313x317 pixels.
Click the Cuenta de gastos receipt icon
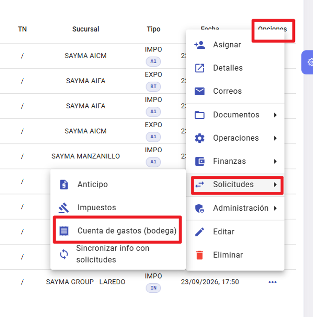pyautogui.click(x=64, y=231)
